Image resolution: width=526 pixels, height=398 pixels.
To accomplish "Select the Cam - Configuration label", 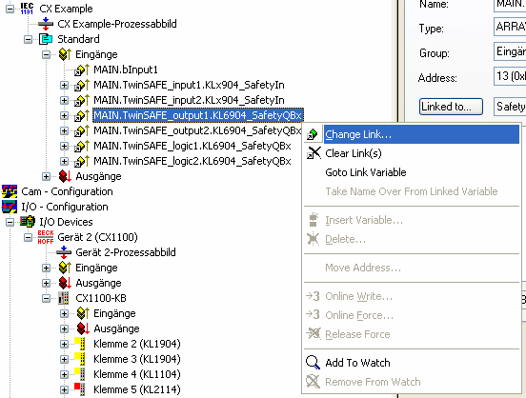I will [67, 191].
